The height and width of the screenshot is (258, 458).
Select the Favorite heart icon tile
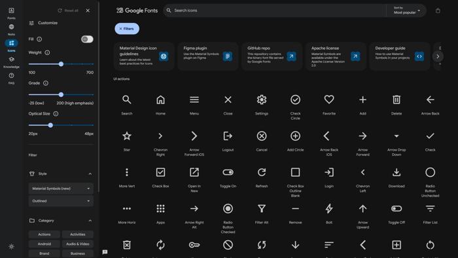pos(329,105)
